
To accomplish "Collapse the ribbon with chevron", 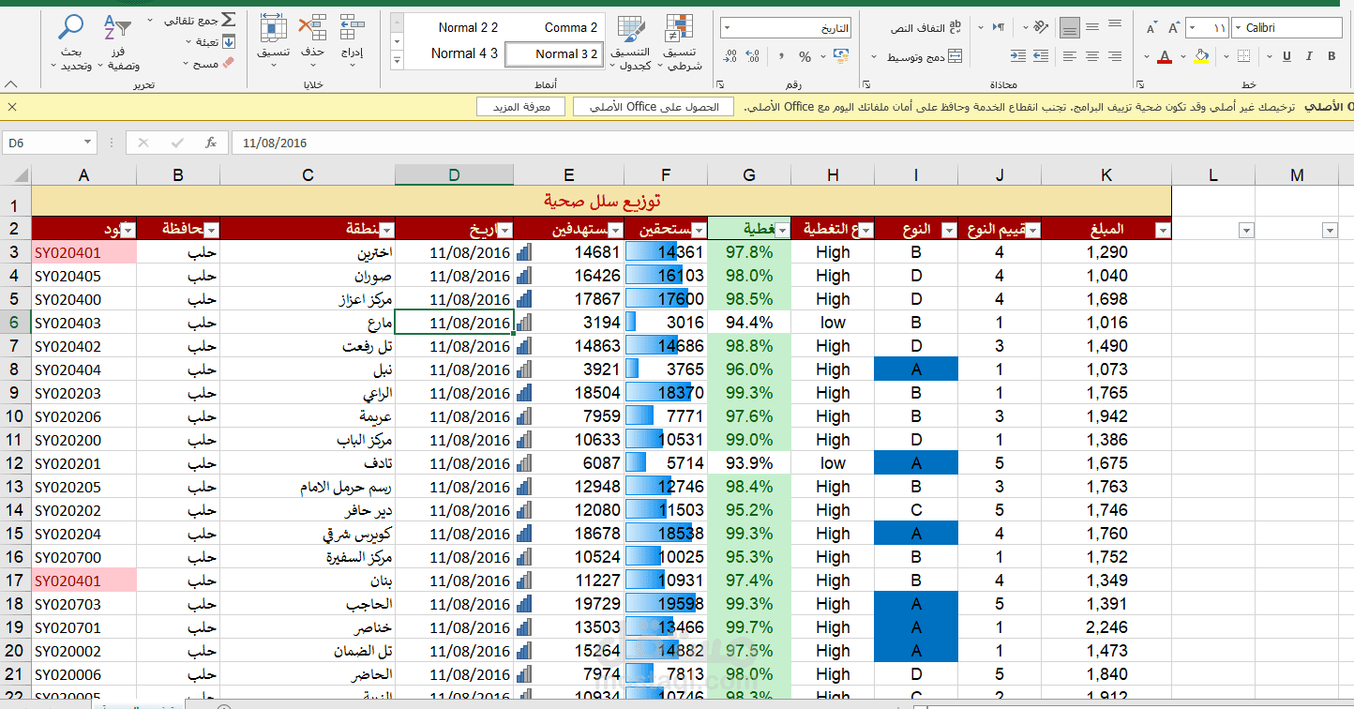I will coord(10,84).
